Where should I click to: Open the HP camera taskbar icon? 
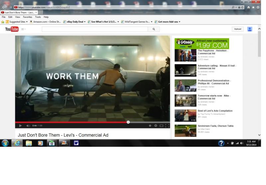click(x=52, y=143)
